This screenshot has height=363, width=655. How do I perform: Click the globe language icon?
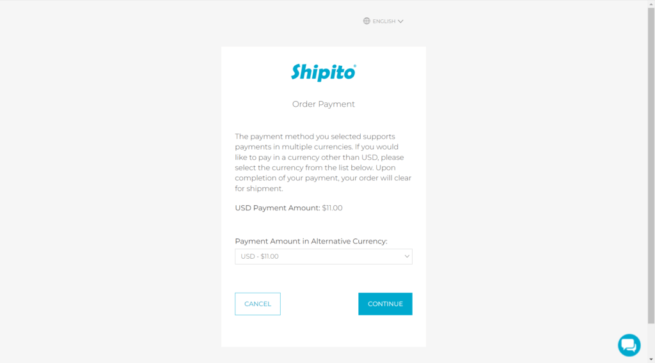point(367,21)
